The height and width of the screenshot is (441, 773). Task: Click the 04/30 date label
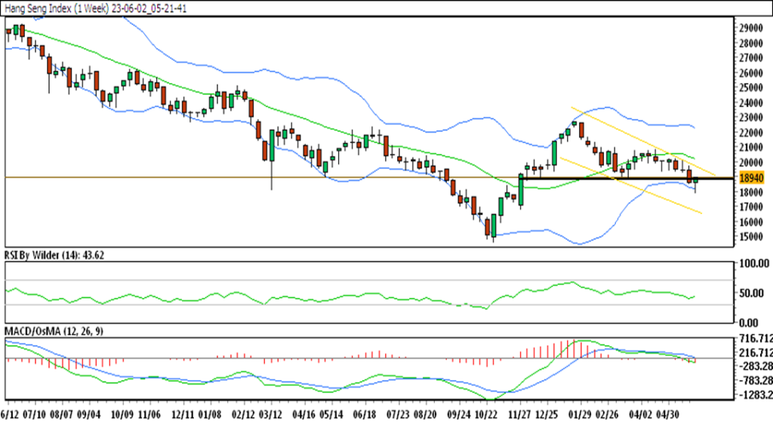667,415
